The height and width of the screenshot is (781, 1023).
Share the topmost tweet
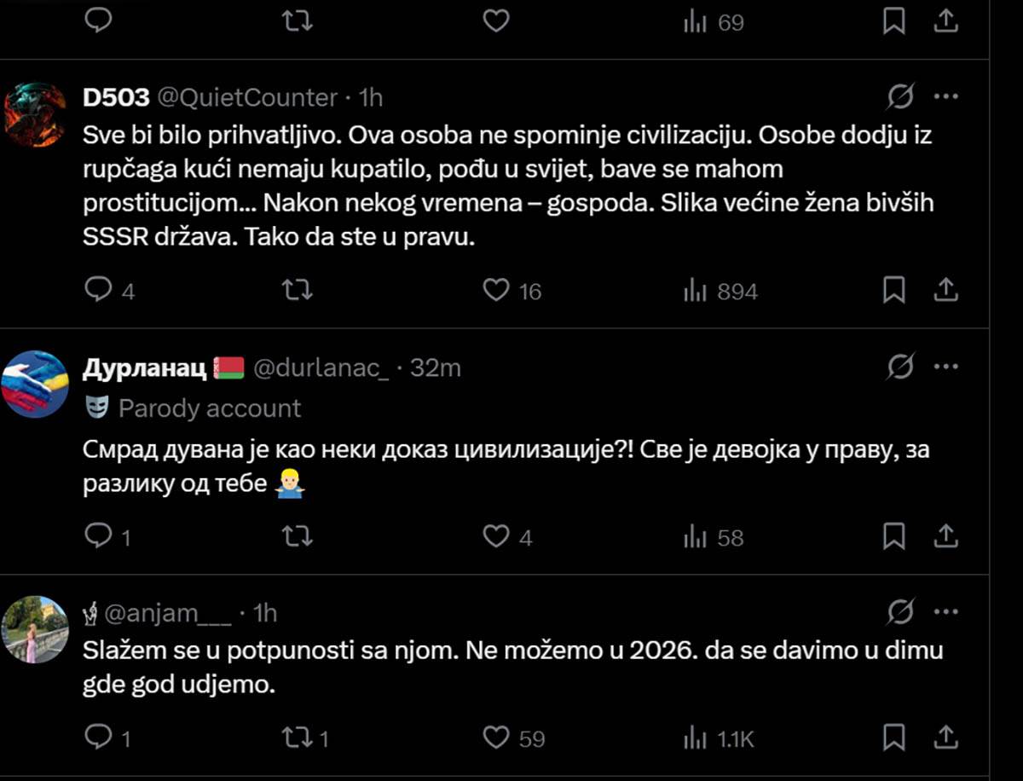(x=946, y=22)
